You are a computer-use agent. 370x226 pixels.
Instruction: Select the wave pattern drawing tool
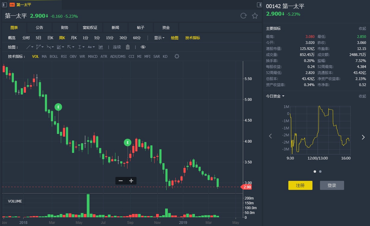click(x=49, y=47)
